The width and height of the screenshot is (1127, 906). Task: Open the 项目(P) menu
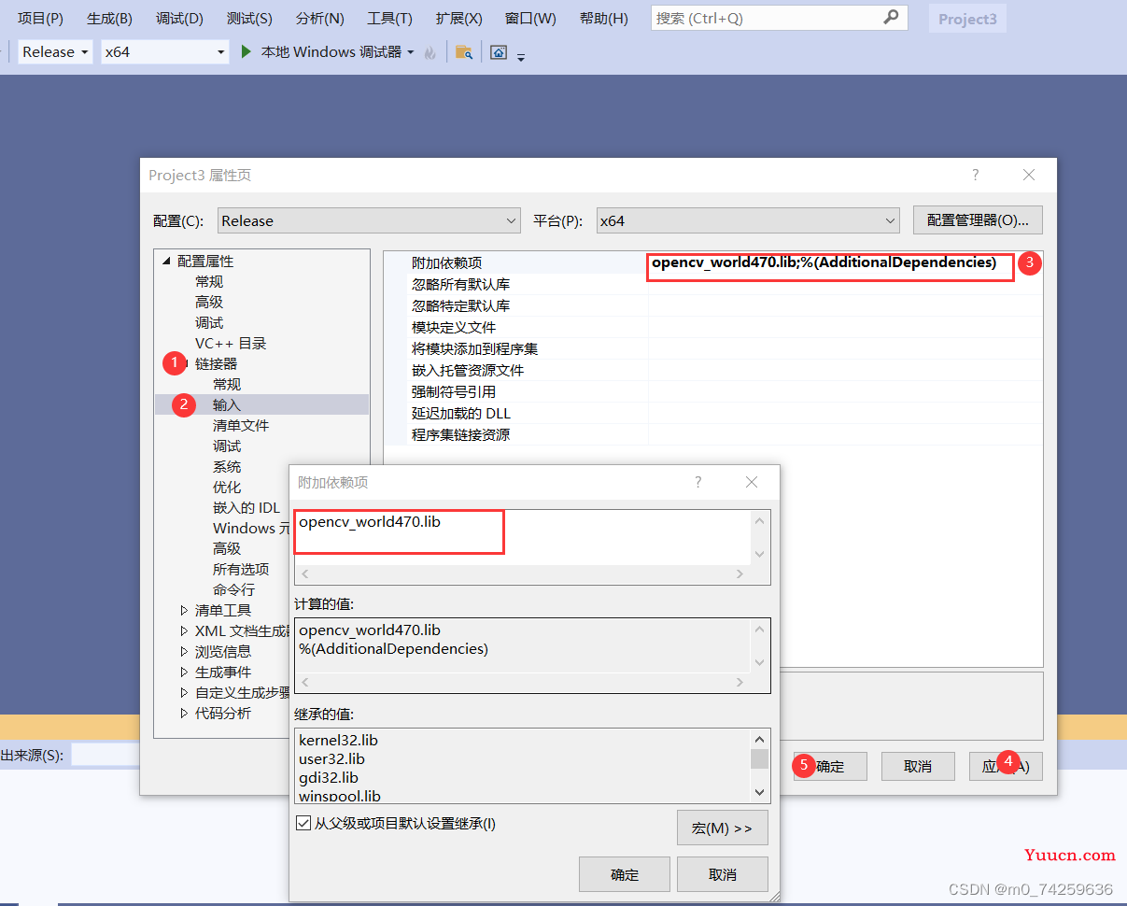41,19
